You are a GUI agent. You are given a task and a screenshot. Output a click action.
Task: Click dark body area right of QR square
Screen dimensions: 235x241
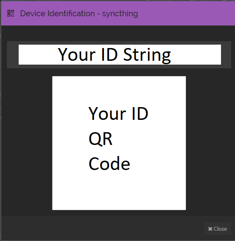pyautogui.click(x=210, y=143)
